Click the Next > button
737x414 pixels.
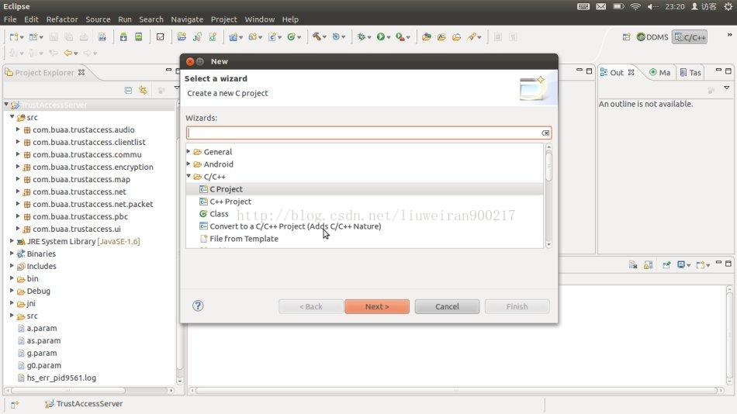[x=377, y=306]
